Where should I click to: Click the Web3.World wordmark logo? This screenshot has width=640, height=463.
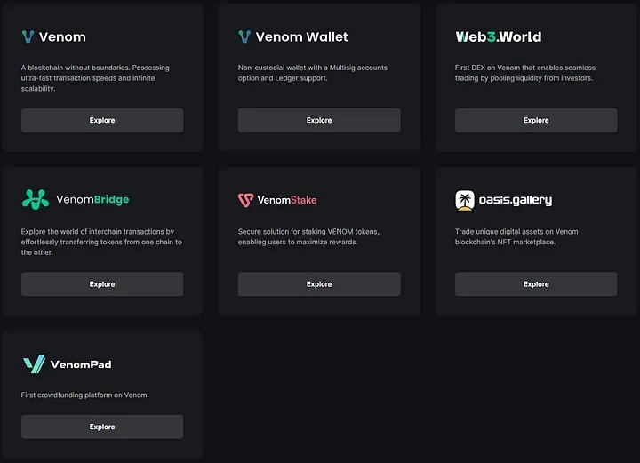click(x=498, y=36)
